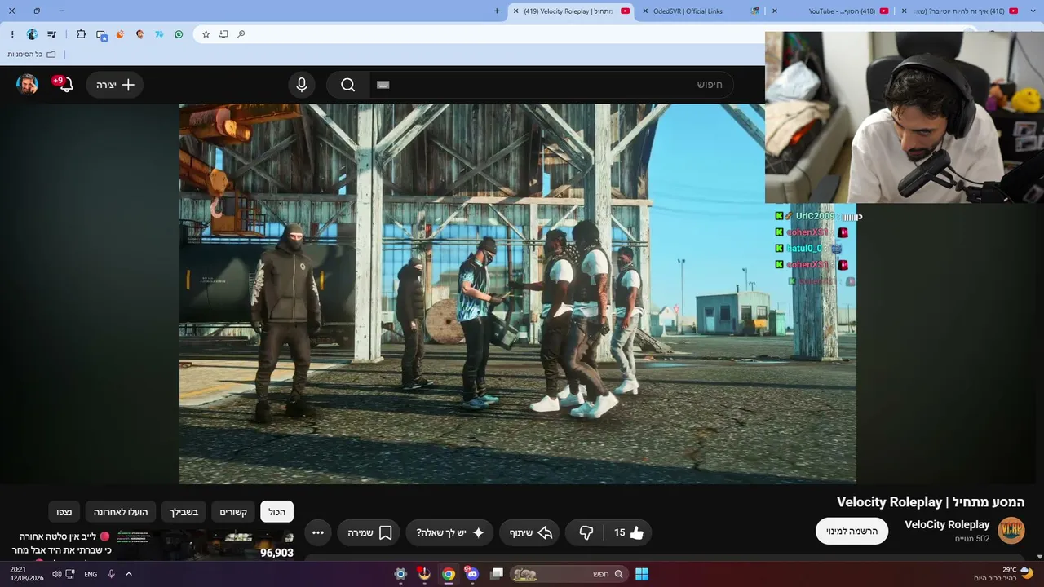Select the נצפו filter chip
The image size is (1044, 587).
point(64,512)
